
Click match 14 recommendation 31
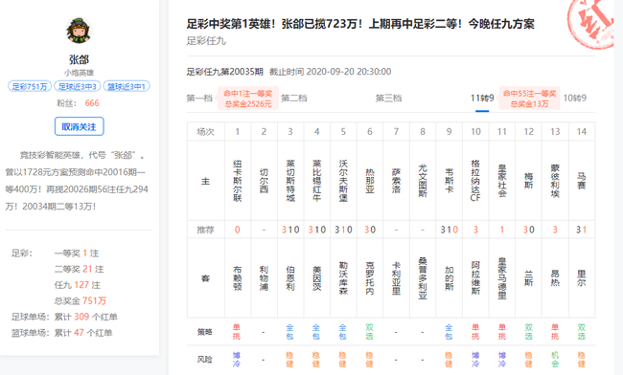point(581,230)
